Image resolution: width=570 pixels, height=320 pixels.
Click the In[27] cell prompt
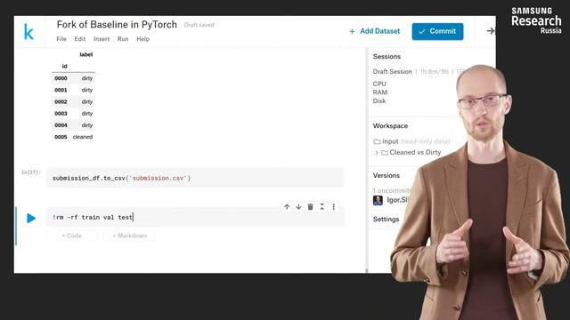31,172
